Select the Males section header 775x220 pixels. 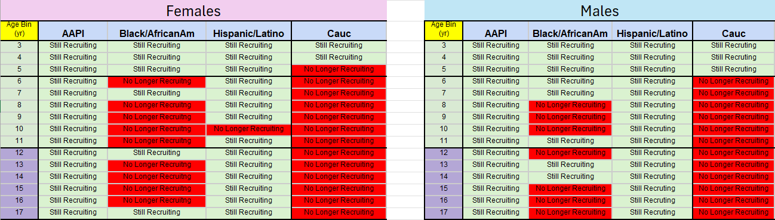[x=599, y=11]
